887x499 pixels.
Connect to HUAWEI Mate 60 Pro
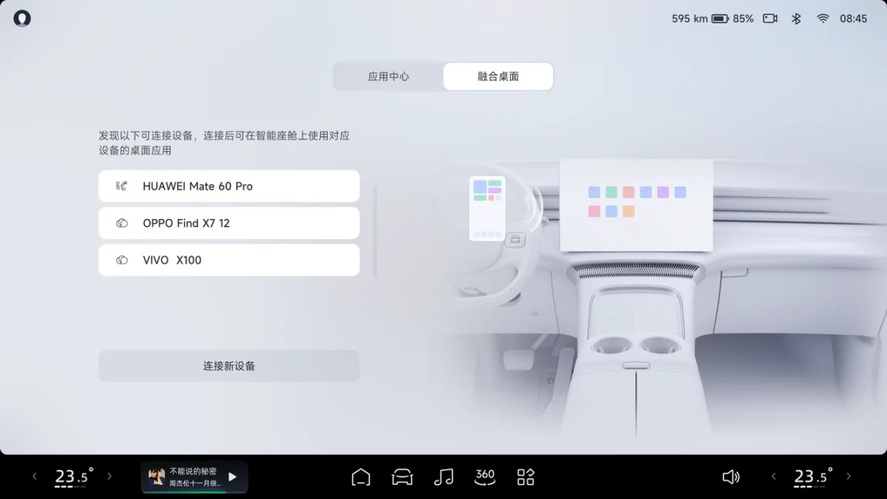click(229, 186)
